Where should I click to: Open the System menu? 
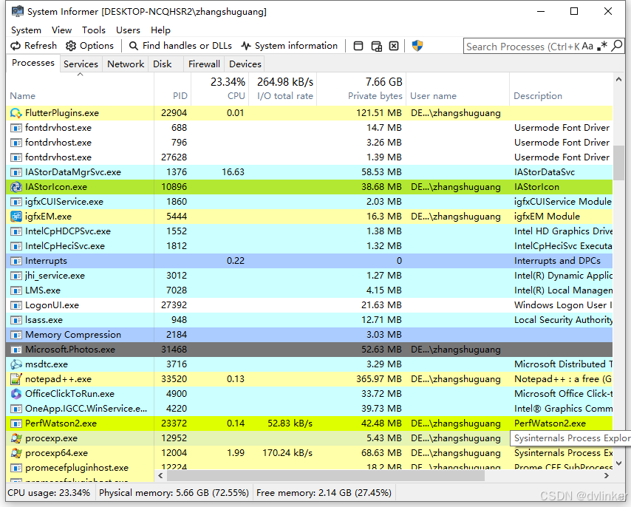point(26,30)
